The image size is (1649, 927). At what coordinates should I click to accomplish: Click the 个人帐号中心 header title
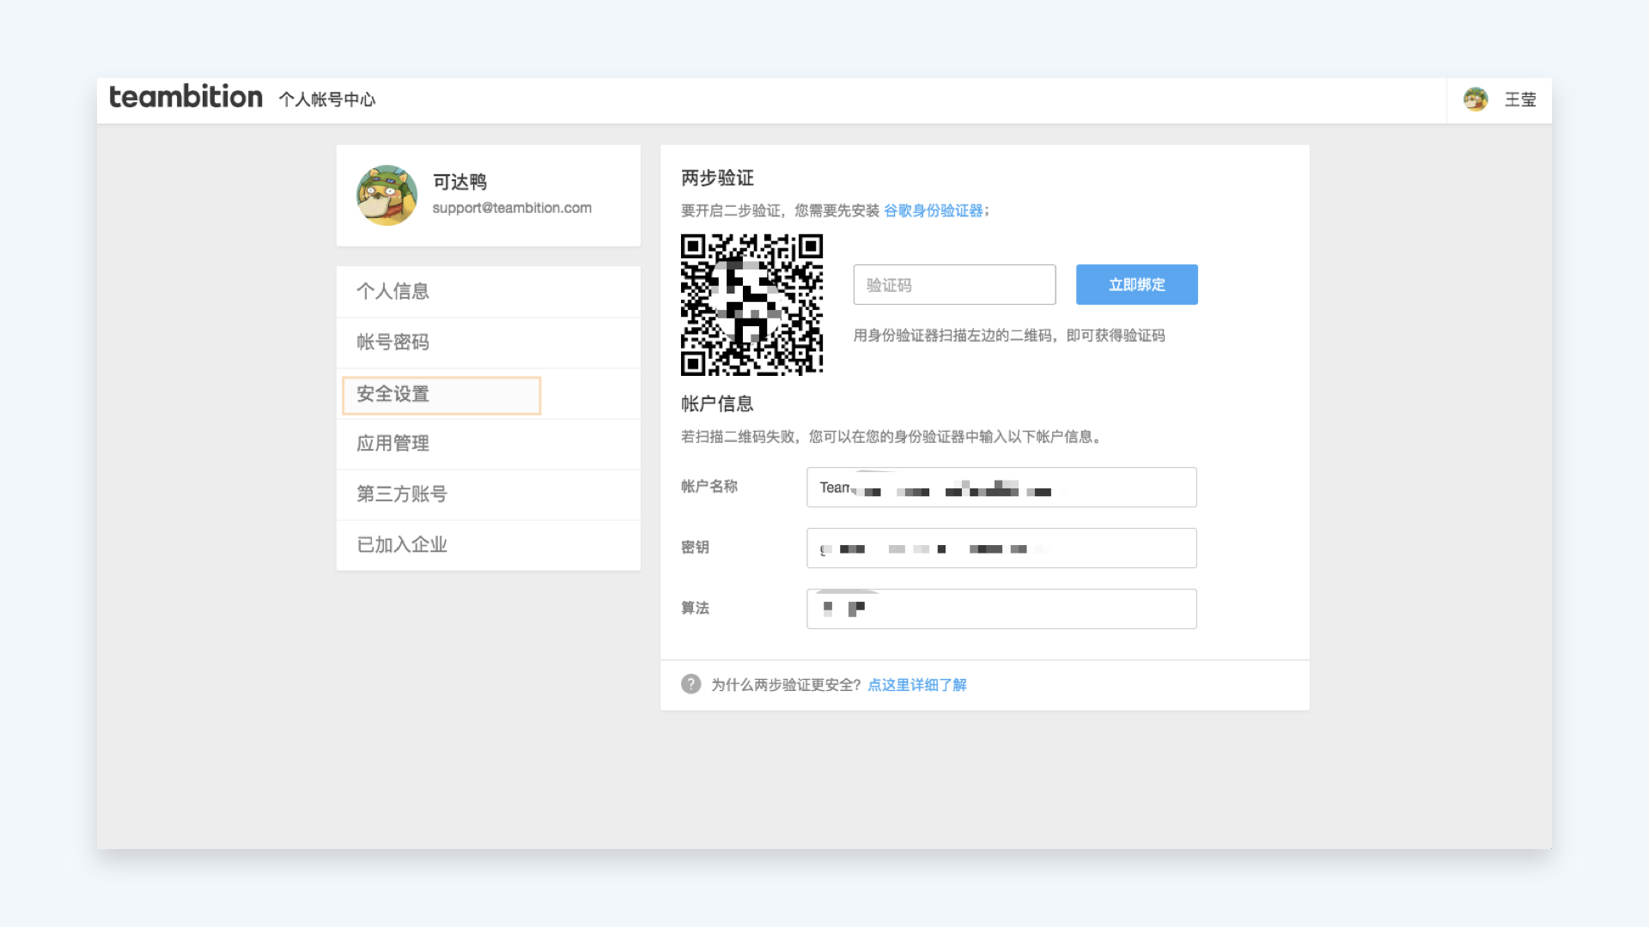click(x=327, y=100)
